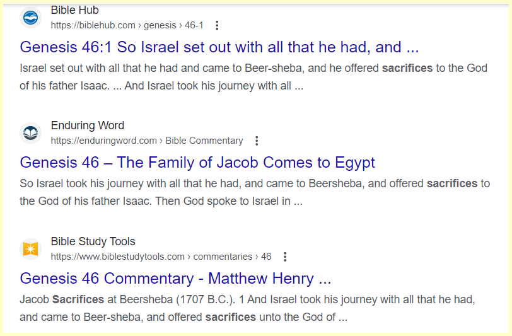Open "Genesis 46 – The Family of Jacob" link
The width and height of the screenshot is (512, 336).
[x=197, y=162]
